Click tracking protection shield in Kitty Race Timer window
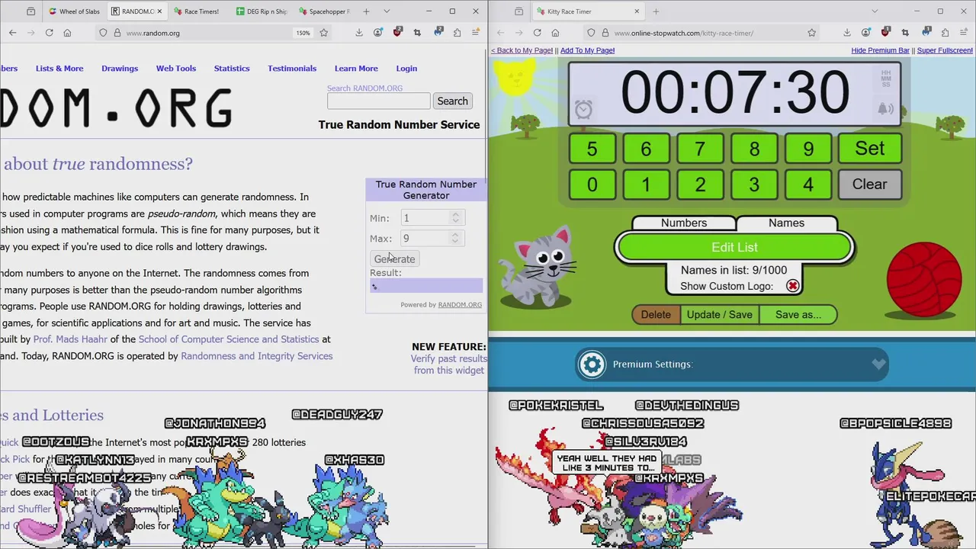 [x=590, y=33]
